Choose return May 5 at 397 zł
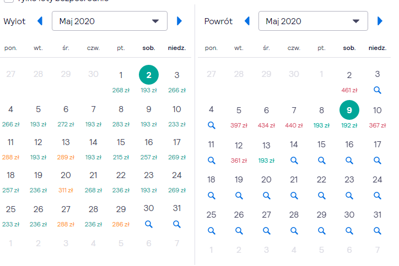The height and width of the screenshot is (266, 399). pos(239,117)
